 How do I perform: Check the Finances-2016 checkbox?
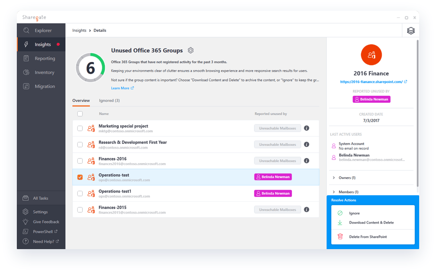(80, 161)
